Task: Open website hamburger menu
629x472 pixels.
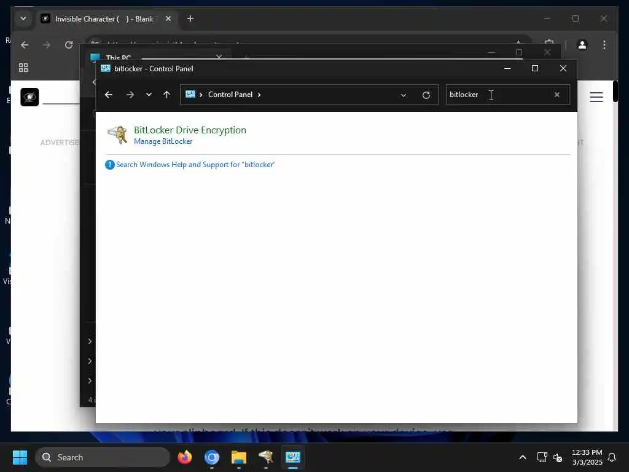Action: click(x=596, y=97)
